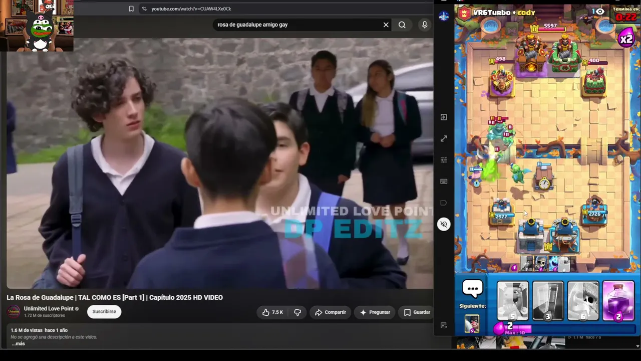Start voice search with the microphone icon
The width and height of the screenshot is (641, 361).
click(425, 25)
